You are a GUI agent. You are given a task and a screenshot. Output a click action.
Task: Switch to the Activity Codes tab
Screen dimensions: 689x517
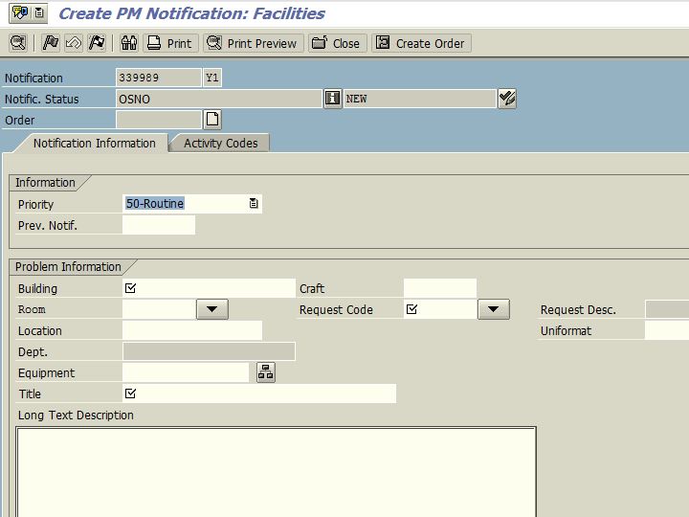tap(220, 143)
